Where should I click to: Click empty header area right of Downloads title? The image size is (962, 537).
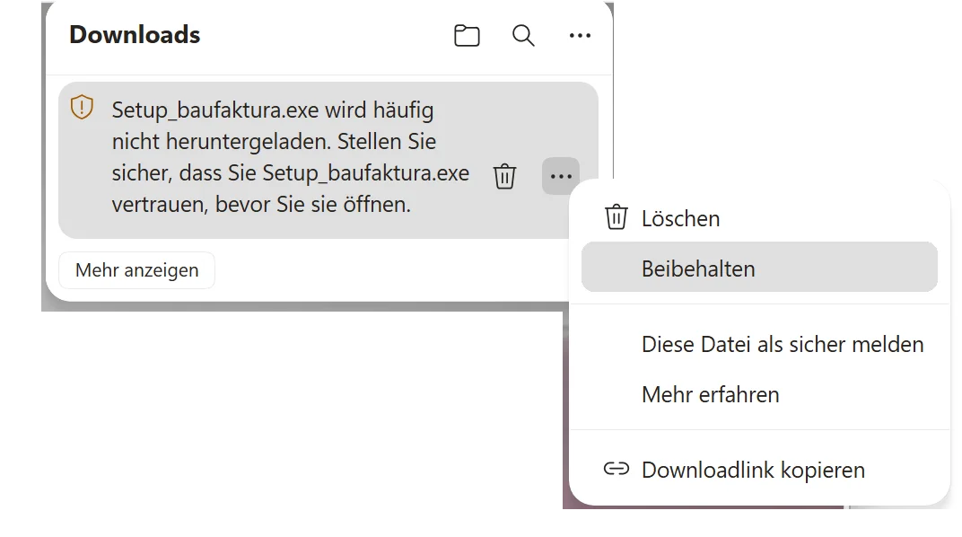point(325,36)
